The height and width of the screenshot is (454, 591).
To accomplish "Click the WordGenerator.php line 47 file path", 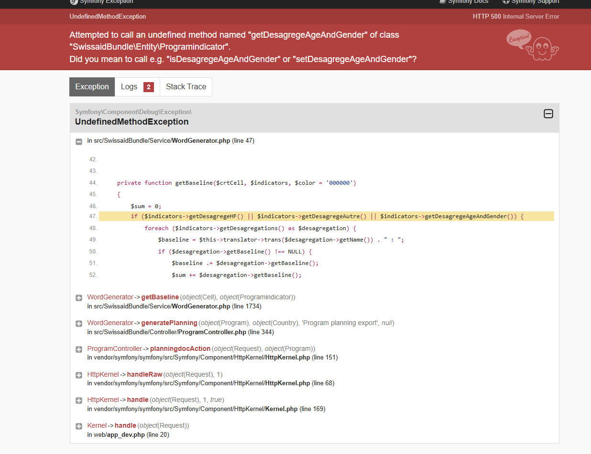I will point(171,141).
